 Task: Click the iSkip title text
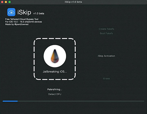pyautogui.click(x=24, y=12)
